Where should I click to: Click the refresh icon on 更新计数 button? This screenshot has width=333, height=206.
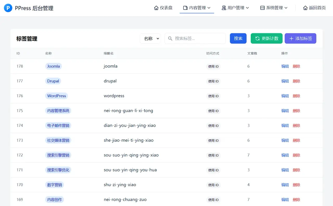click(x=258, y=38)
